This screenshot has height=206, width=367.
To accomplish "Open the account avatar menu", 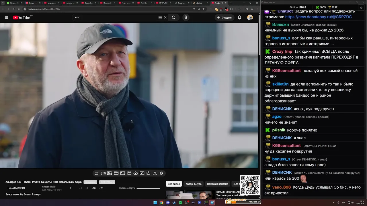I will click(250, 17).
